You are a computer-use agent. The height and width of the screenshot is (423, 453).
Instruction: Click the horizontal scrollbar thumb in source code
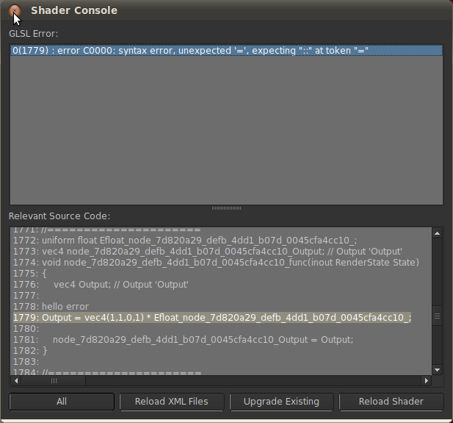54,381
